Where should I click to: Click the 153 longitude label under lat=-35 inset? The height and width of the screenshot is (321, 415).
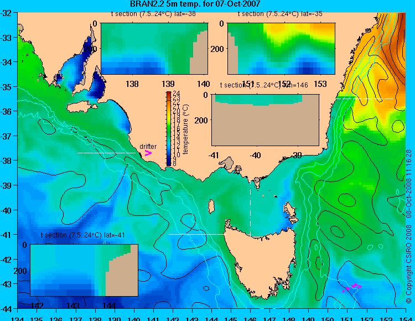click(x=320, y=84)
